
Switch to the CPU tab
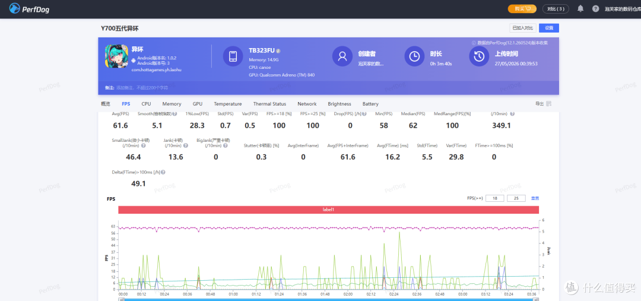pyautogui.click(x=147, y=104)
